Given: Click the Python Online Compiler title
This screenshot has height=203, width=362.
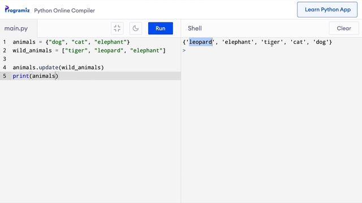Looking at the screenshot, I should click(64, 11).
